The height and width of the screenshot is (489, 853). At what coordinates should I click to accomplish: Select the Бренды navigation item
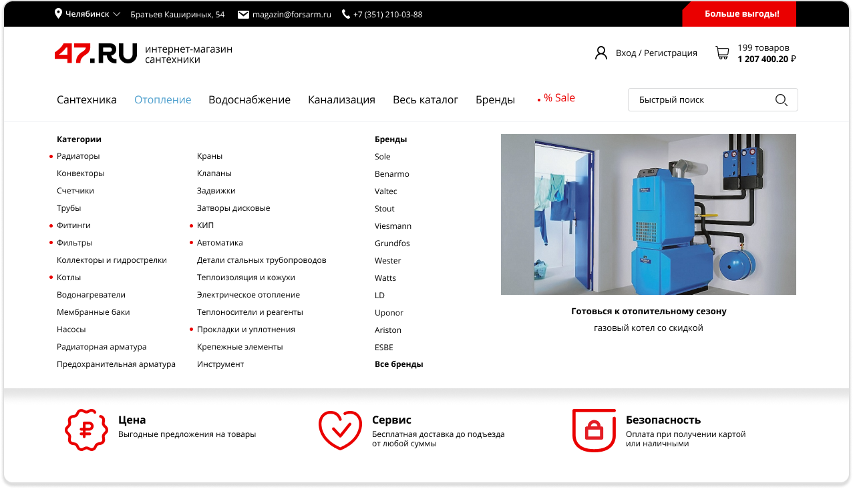point(495,100)
